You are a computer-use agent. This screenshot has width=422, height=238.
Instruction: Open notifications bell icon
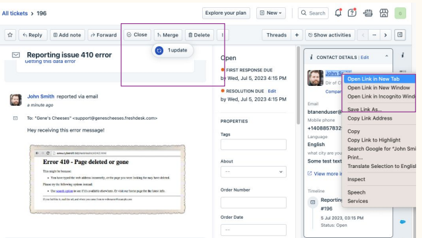[338, 13]
